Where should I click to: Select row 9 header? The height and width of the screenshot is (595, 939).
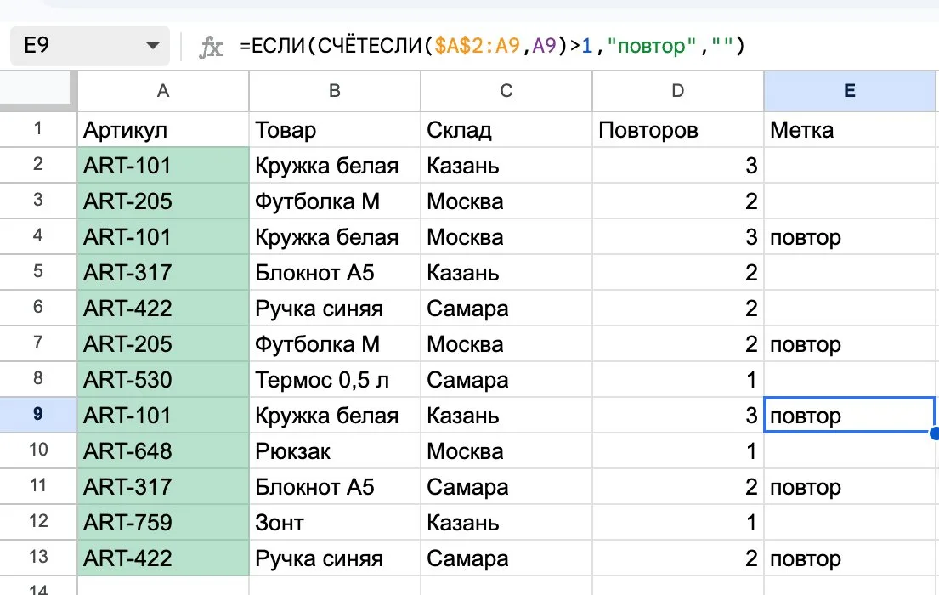(x=38, y=415)
